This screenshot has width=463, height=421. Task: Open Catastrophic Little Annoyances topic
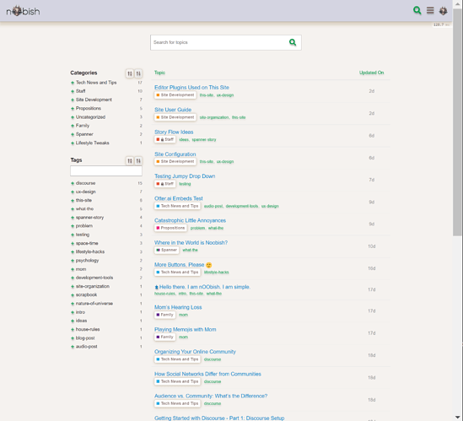point(190,220)
